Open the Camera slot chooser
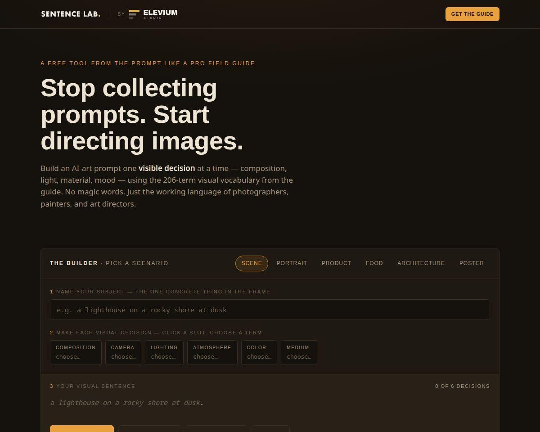This screenshot has height=432, width=540. pos(123,352)
